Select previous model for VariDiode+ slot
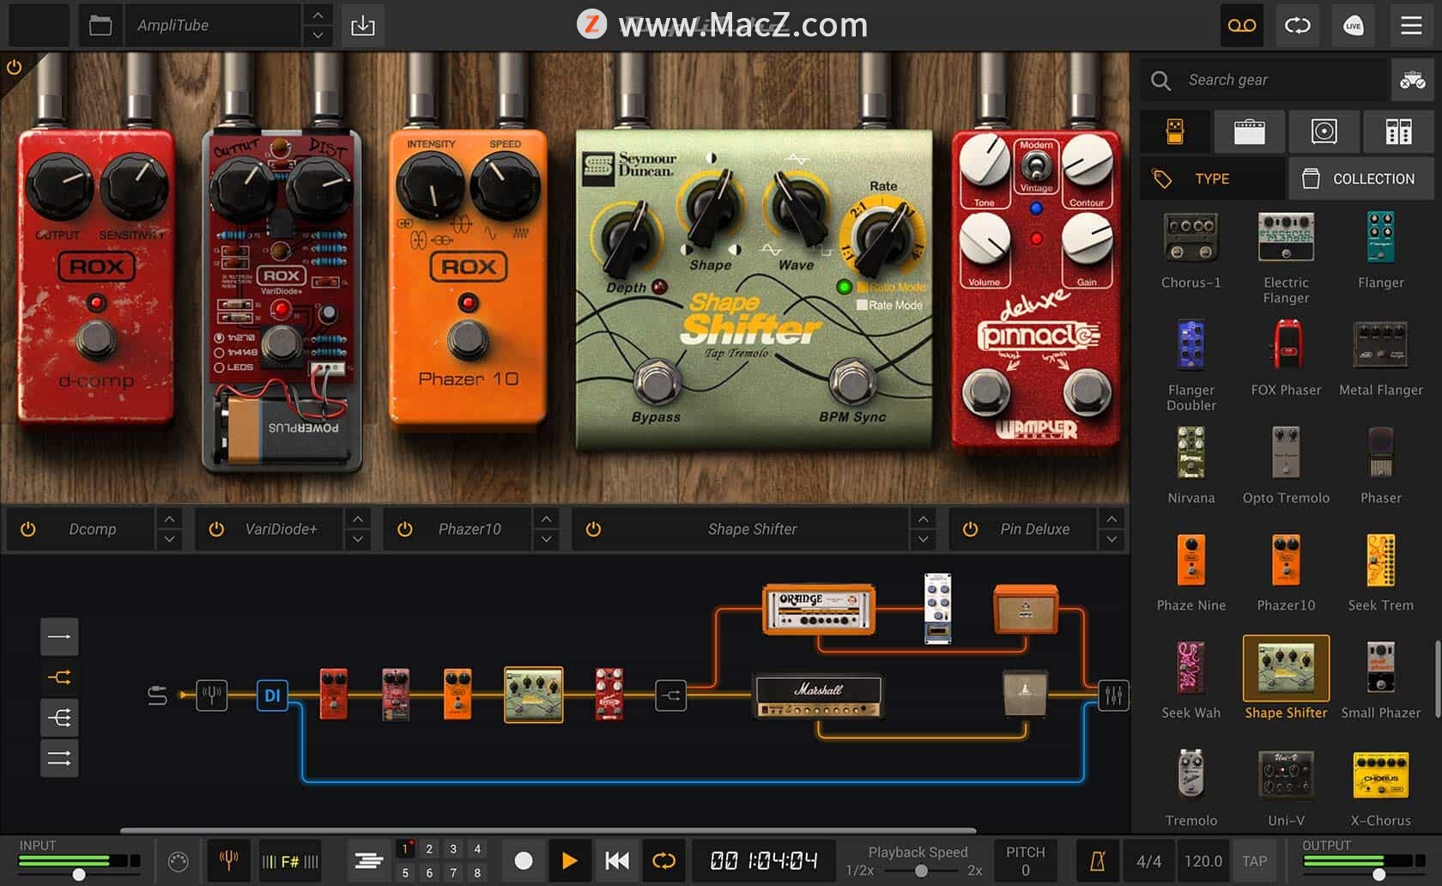Viewport: 1442px width, 886px height. [x=357, y=519]
